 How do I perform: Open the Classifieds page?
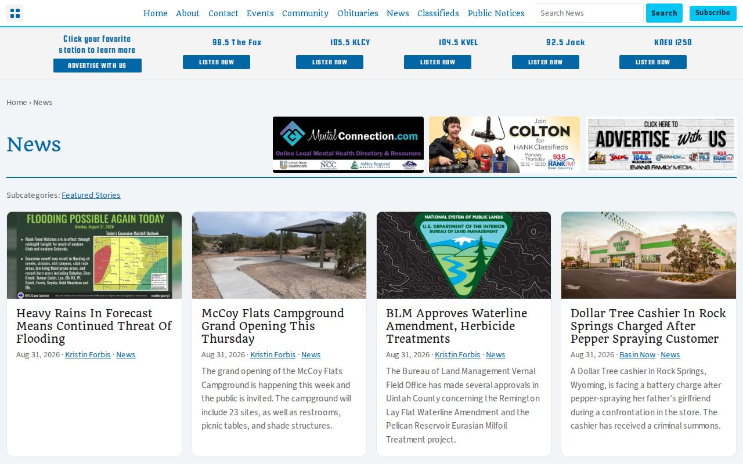click(438, 13)
